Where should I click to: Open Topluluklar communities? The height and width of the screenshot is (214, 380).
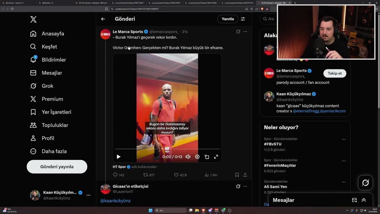49,125
